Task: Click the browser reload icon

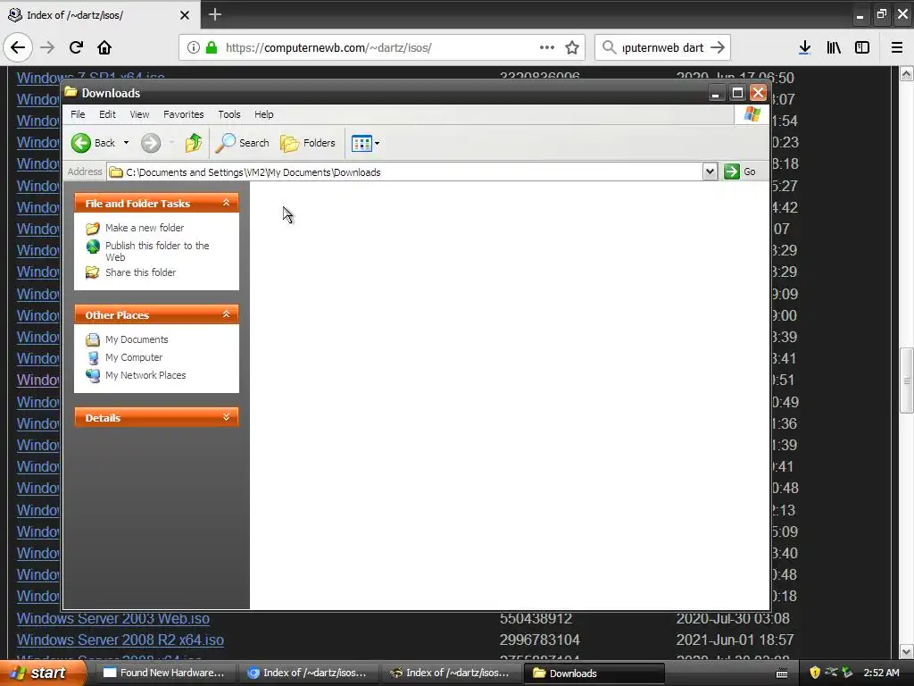Action: (x=76, y=47)
